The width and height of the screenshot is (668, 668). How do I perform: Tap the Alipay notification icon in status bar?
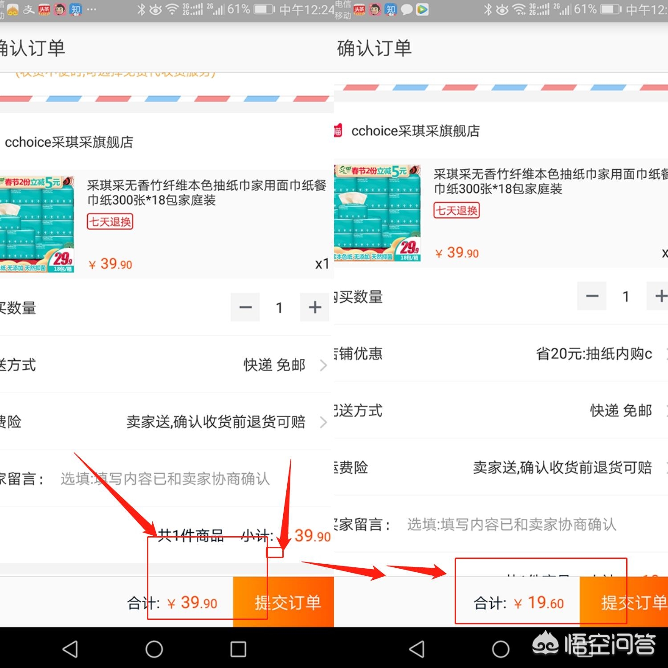pos(29,9)
